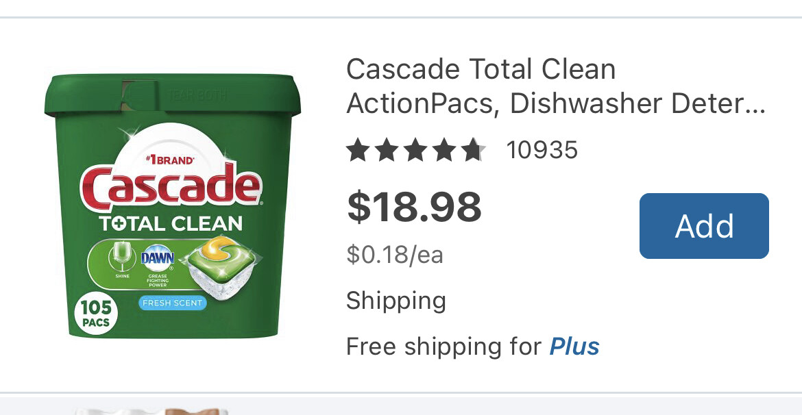The image size is (802, 415).
Task: Select the fifth half-filled rating star
Action: click(474, 151)
